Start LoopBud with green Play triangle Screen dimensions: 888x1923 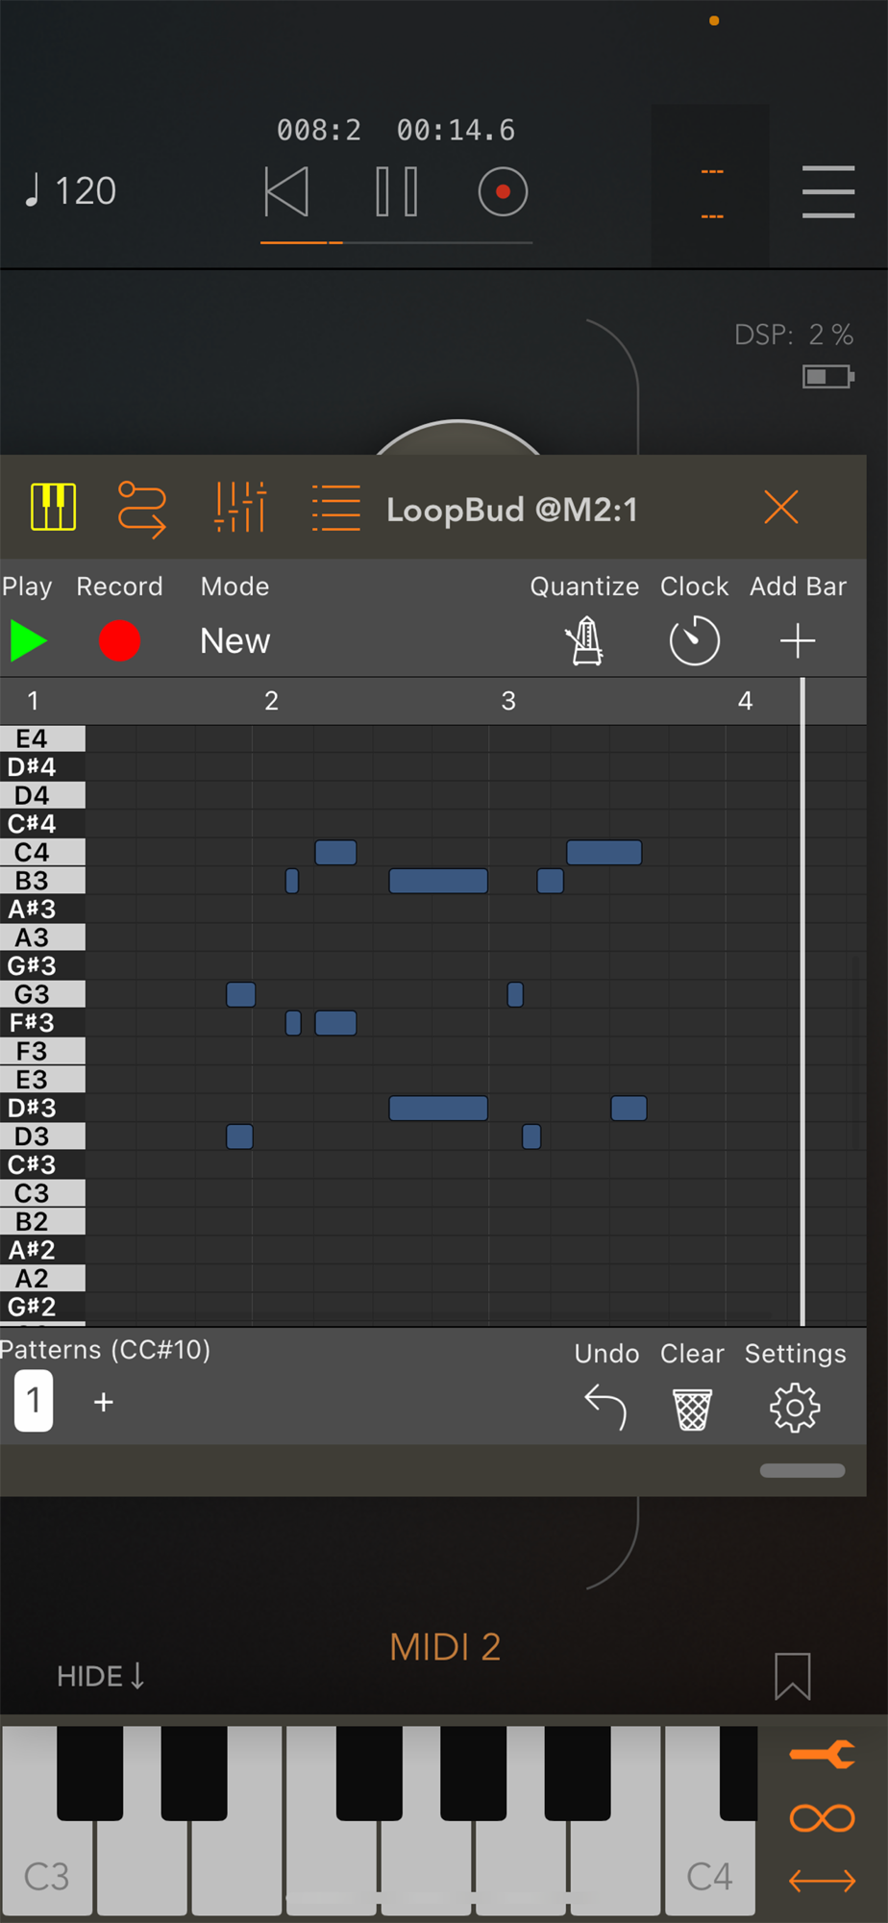point(28,640)
